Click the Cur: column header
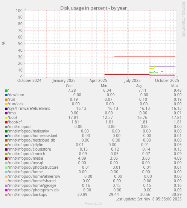187x208 pixels. (69, 86)
